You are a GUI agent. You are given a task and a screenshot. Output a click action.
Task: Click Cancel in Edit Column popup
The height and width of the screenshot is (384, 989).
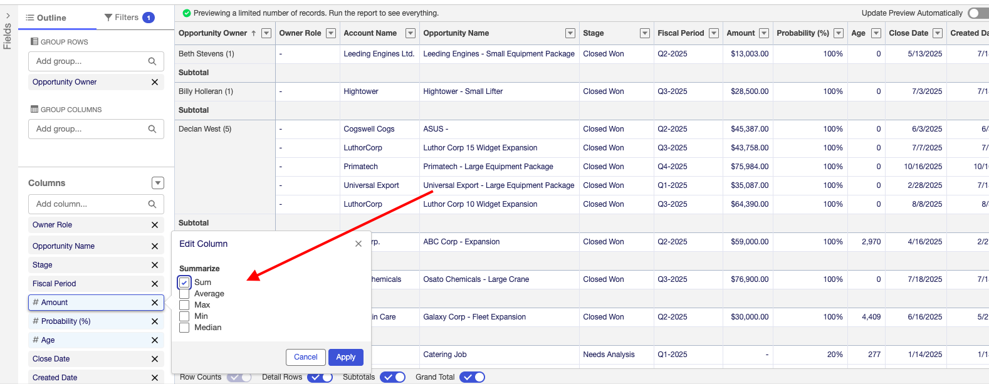click(306, 357)
